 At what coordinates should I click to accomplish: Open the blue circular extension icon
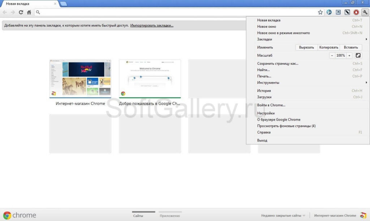tap(329, 12)
